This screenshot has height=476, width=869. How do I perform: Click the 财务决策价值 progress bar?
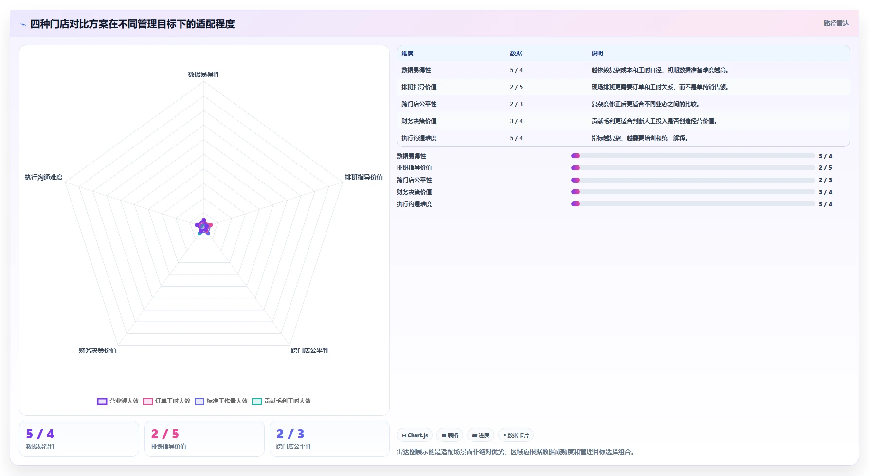pyautogui.click(x=693, y=192)
